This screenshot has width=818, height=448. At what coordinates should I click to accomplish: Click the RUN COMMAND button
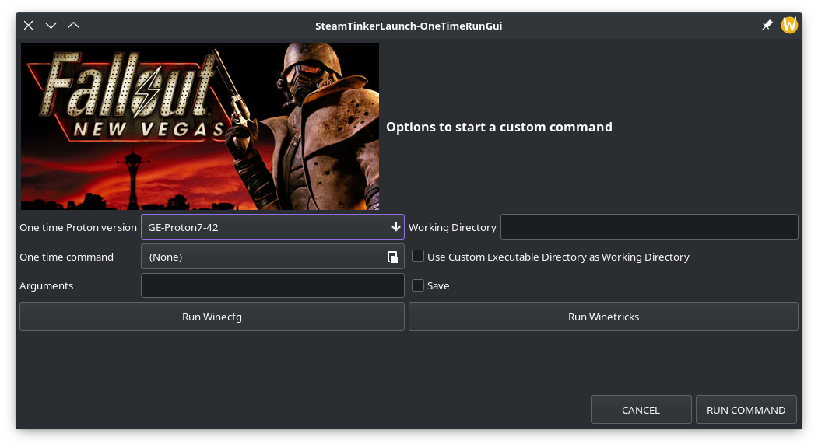pos(746,410)
